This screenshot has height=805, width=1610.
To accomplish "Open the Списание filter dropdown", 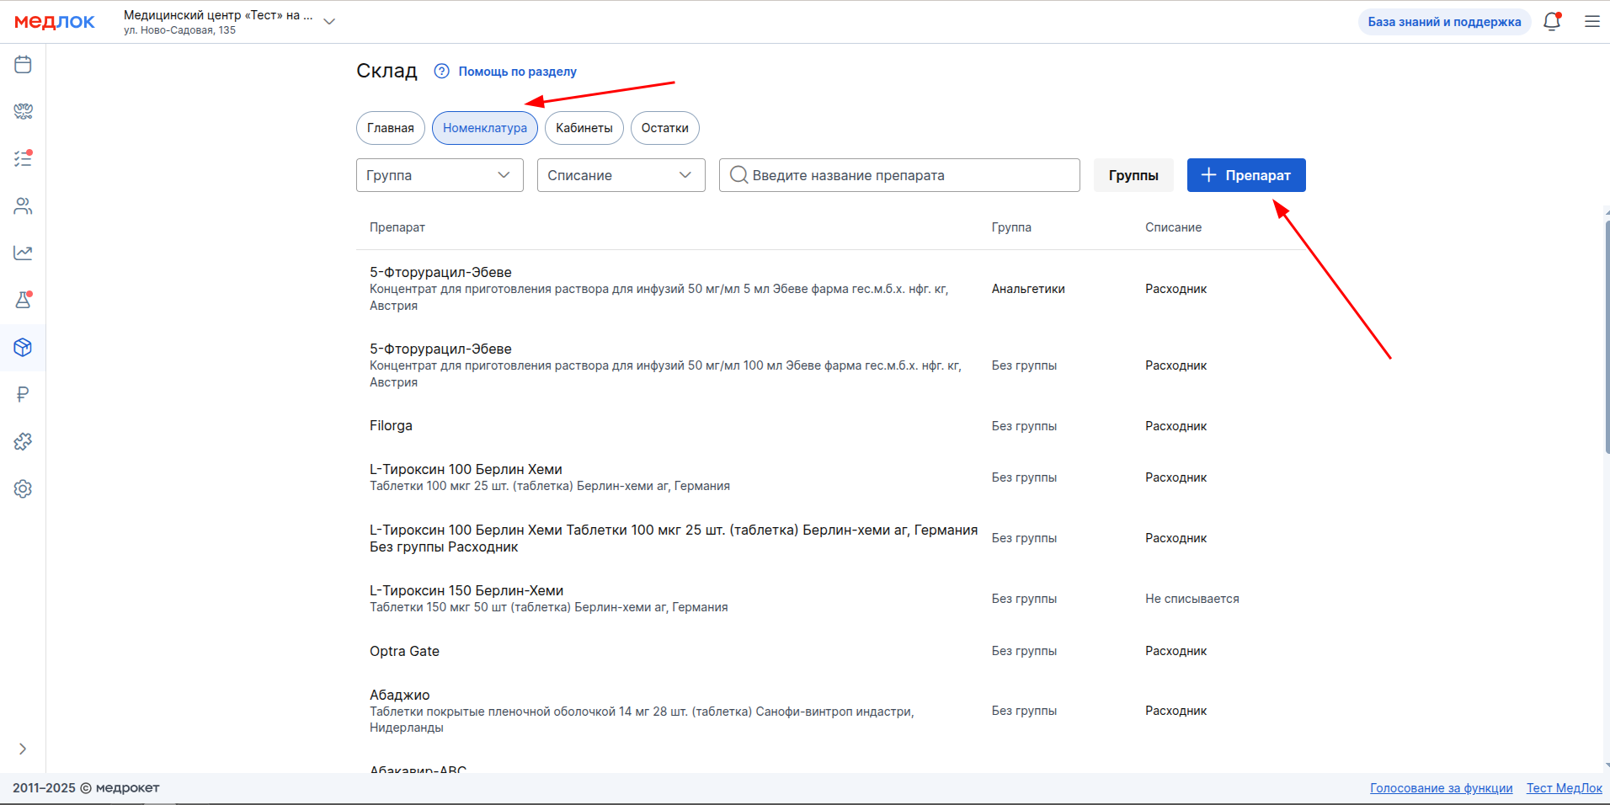I will coord(621,175).
